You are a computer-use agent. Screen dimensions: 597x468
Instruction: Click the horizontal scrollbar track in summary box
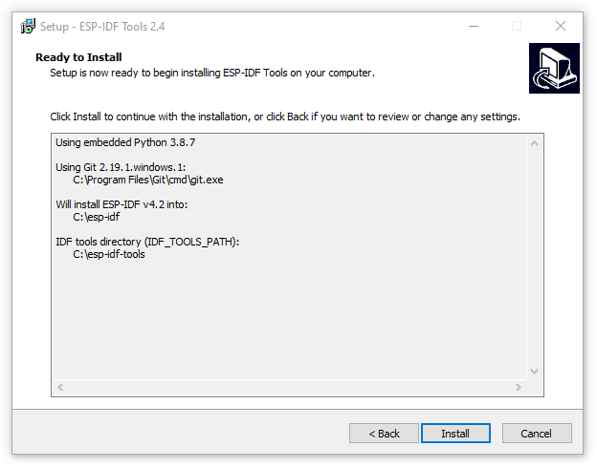point(289,388)
